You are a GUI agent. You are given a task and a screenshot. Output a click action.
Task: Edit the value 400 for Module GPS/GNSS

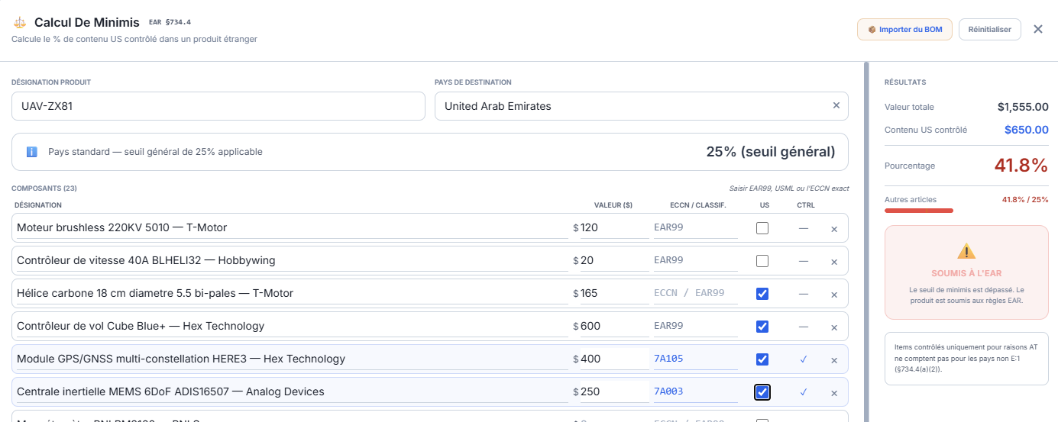pyautogui.click(x=613, y=359)
